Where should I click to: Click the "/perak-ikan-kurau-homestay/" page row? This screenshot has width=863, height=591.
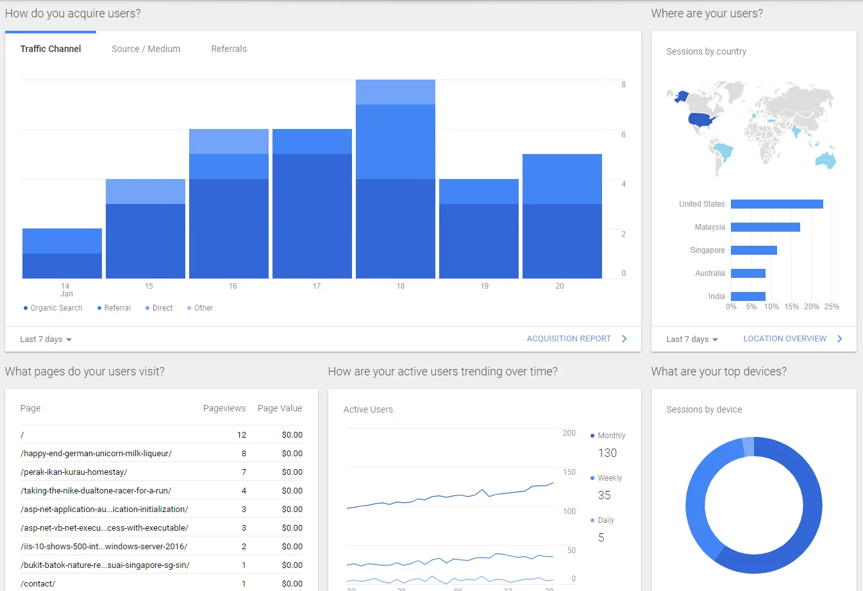point(162,472)
